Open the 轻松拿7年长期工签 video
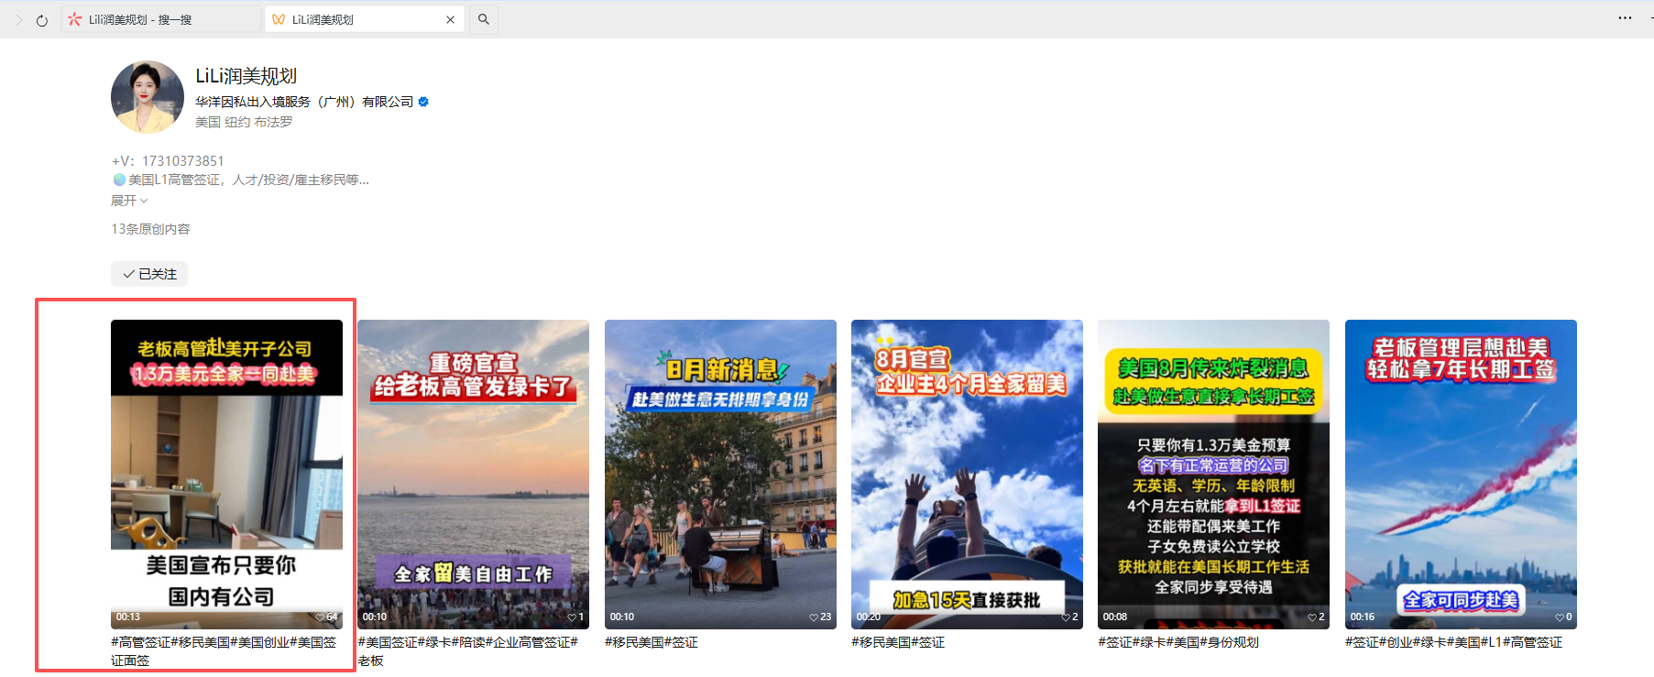Image resolution: width=1654 pixels, height=677 pixels. 1461,474
